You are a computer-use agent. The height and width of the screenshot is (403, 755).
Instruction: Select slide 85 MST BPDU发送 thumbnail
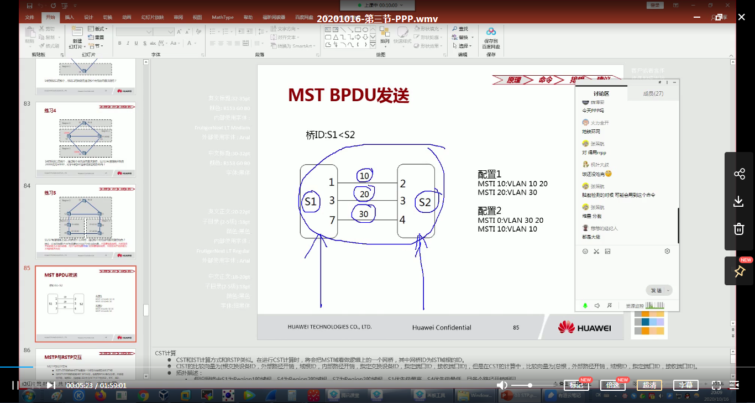point(86,304)
